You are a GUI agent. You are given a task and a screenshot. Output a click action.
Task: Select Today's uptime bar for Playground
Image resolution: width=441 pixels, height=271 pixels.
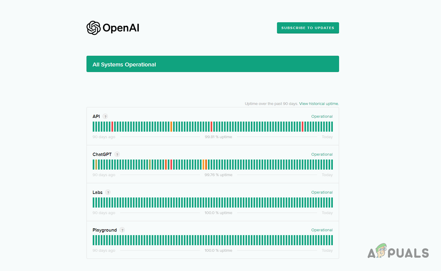[x=331, y=240]
